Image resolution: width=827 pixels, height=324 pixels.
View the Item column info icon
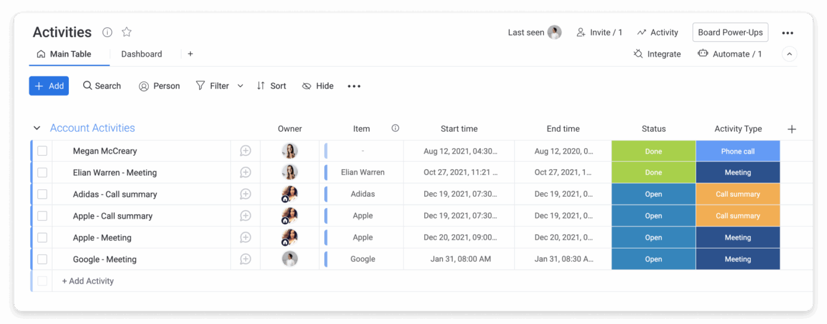point(395,128)
